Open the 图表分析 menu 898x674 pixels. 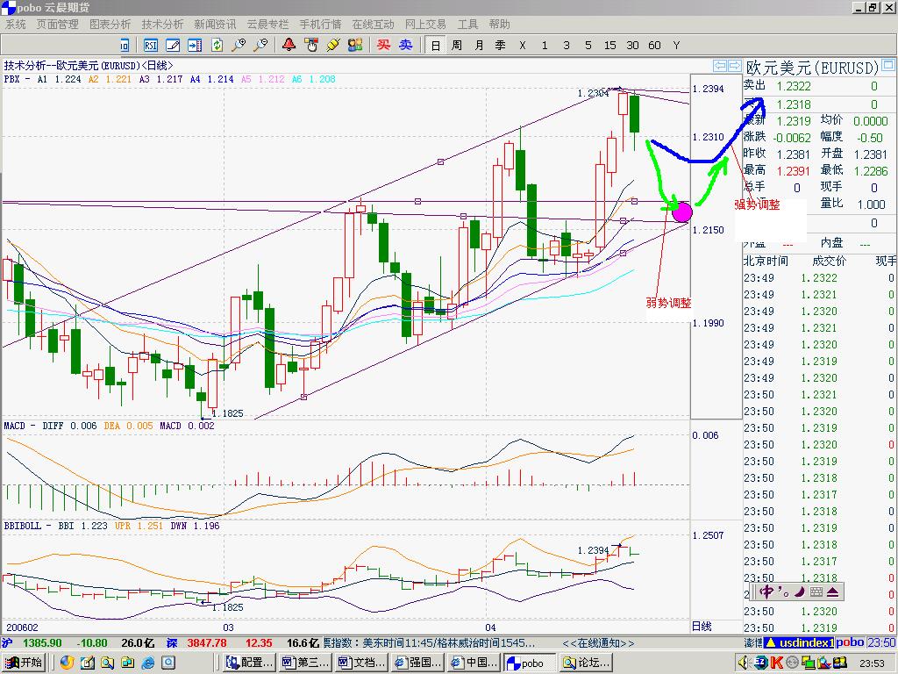110,25
